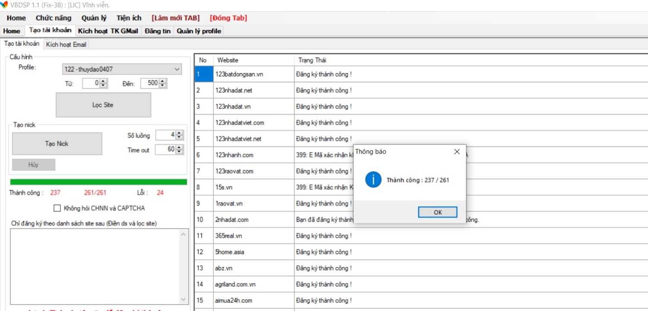Click the blue info icon in dialog
Screen dimensions: 648x311
pyautogui.click(x=373, y=179)
